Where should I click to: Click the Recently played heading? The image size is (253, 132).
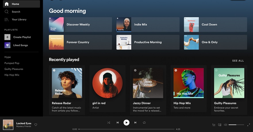[x=64, y=60]
